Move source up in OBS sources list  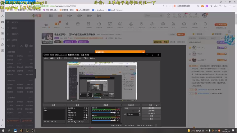coord(79,122)
